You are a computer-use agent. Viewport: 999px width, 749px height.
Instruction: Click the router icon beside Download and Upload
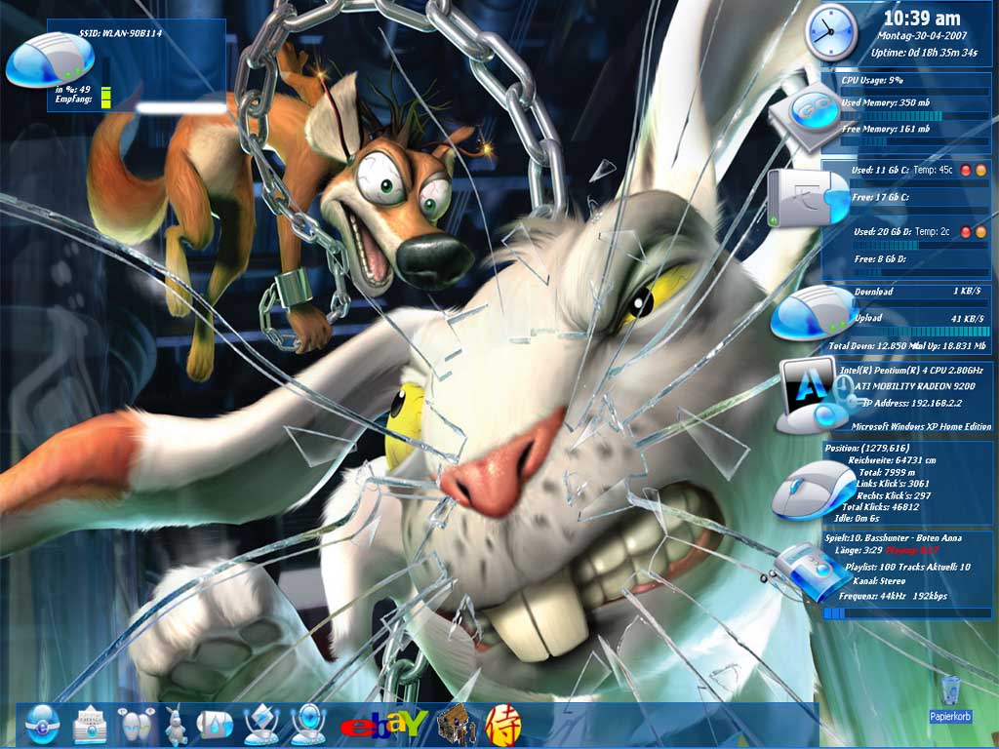click(x=815, y=313)
